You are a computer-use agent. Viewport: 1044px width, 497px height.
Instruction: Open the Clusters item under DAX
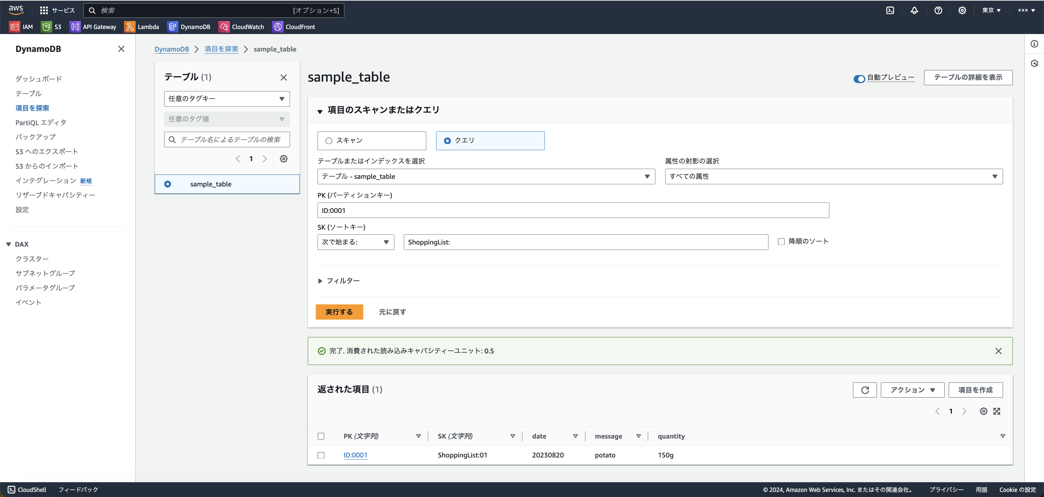point(32,259)
